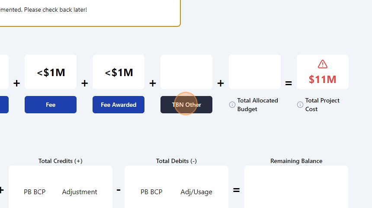Select the TBN Other button
The image size is (372, 208).
186,105
